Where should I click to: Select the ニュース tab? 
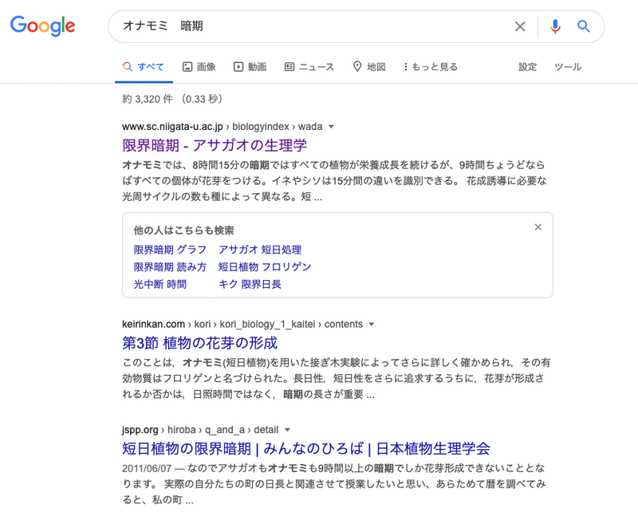309,67
